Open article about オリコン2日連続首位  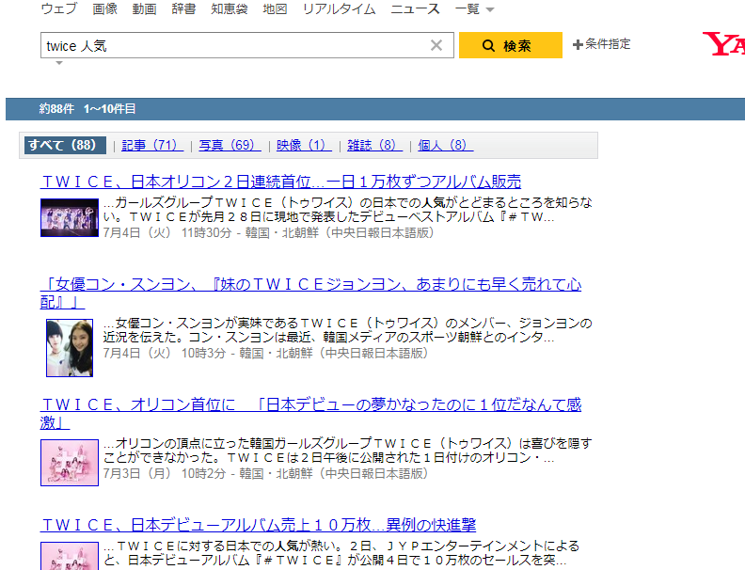(280, 182)
